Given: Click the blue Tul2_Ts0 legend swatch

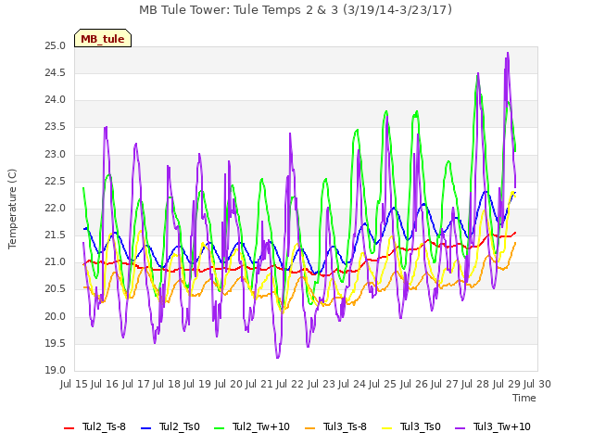Looking at the screenshot, I should pyautogui.click(x=145, y=428).
